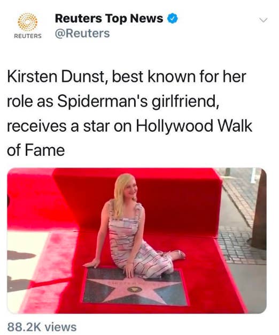Visit the @Reuters handle
Viewport: 279px width, 335px height.
[x=82, y=33]
